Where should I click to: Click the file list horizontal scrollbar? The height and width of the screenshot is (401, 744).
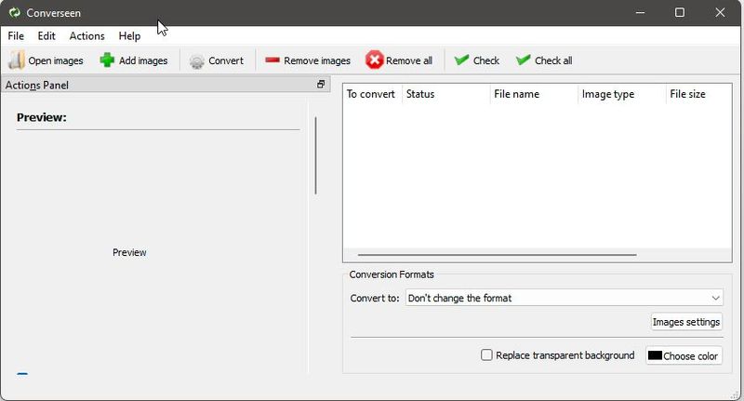pos(498,255)
